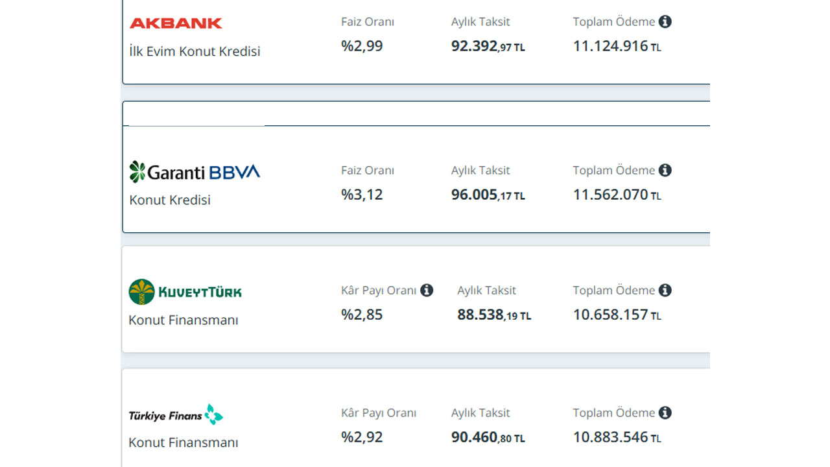The height and width of the screenshot is (467, 830).
Task: Select Garanti monthly installment 96.005,17 TL
Action: (x=488, y=195)
